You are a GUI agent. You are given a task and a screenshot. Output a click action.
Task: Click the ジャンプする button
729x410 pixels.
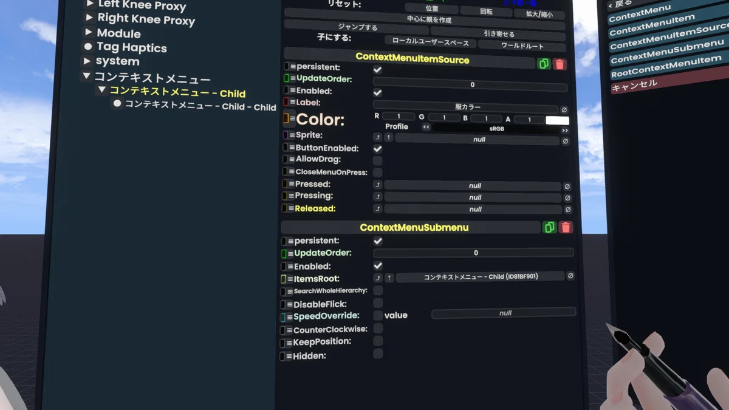357,27
